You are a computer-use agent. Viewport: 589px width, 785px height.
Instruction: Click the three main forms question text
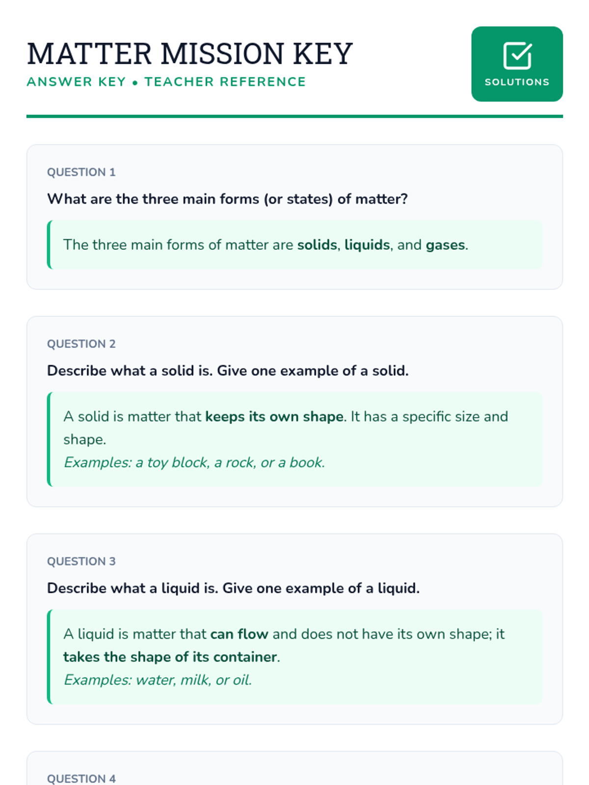click(227, 199)
